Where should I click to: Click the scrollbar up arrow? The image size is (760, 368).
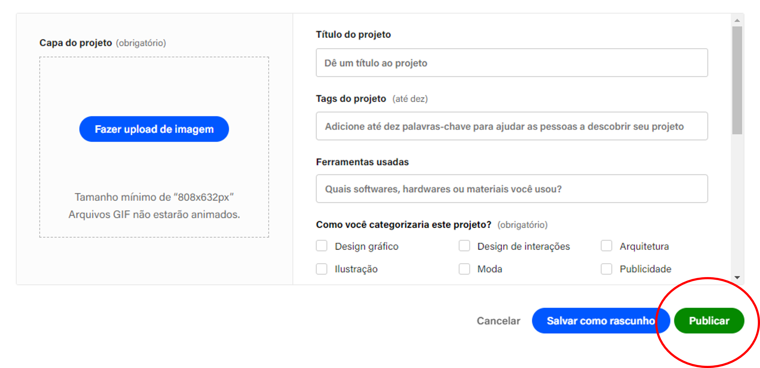click(x=737, y=21)
